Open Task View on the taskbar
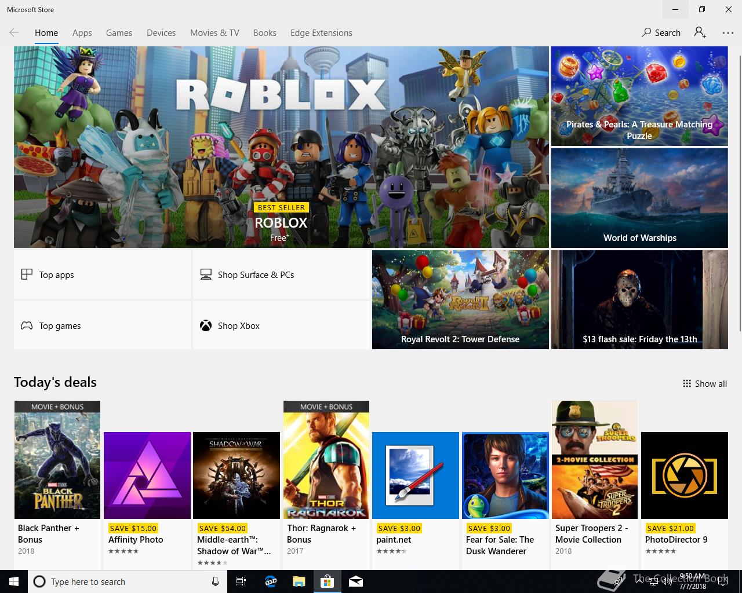The width and height of the screenshot is (742, 593). click(x=241, y=581)
